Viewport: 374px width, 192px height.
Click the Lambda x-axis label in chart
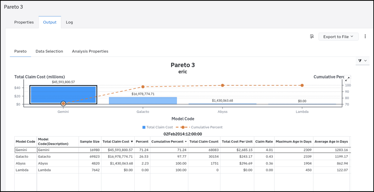click(302, 112)
